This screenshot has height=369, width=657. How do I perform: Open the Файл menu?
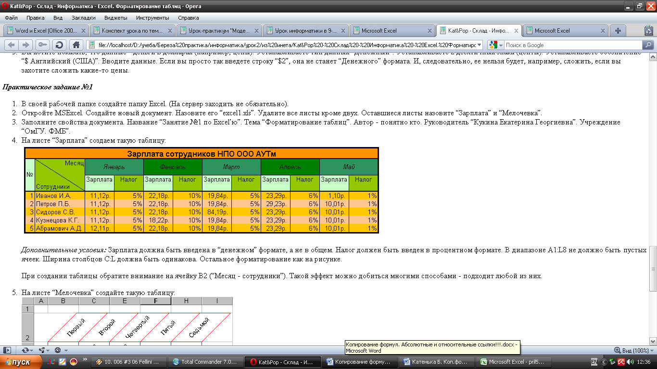pos(11,18)
